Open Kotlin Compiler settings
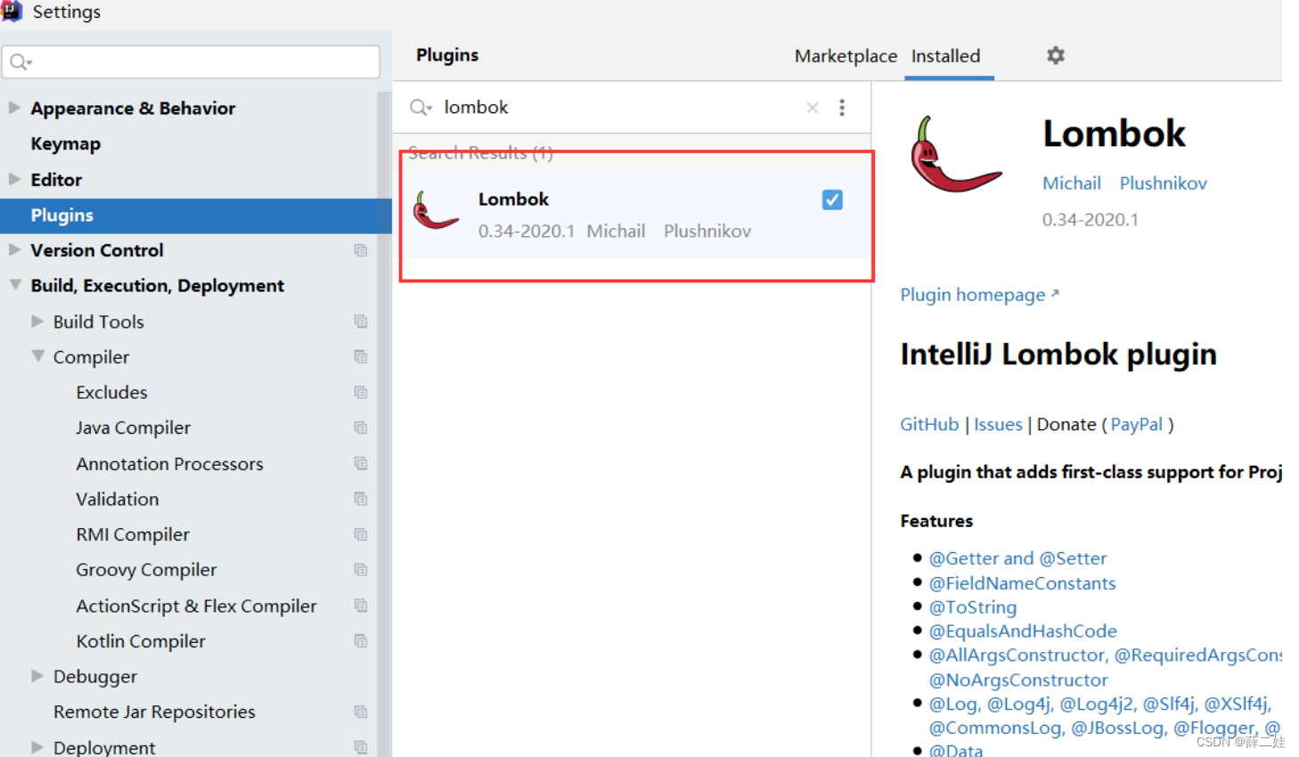This screenshot has height=757, width=1299. click(x=141, y=641)
